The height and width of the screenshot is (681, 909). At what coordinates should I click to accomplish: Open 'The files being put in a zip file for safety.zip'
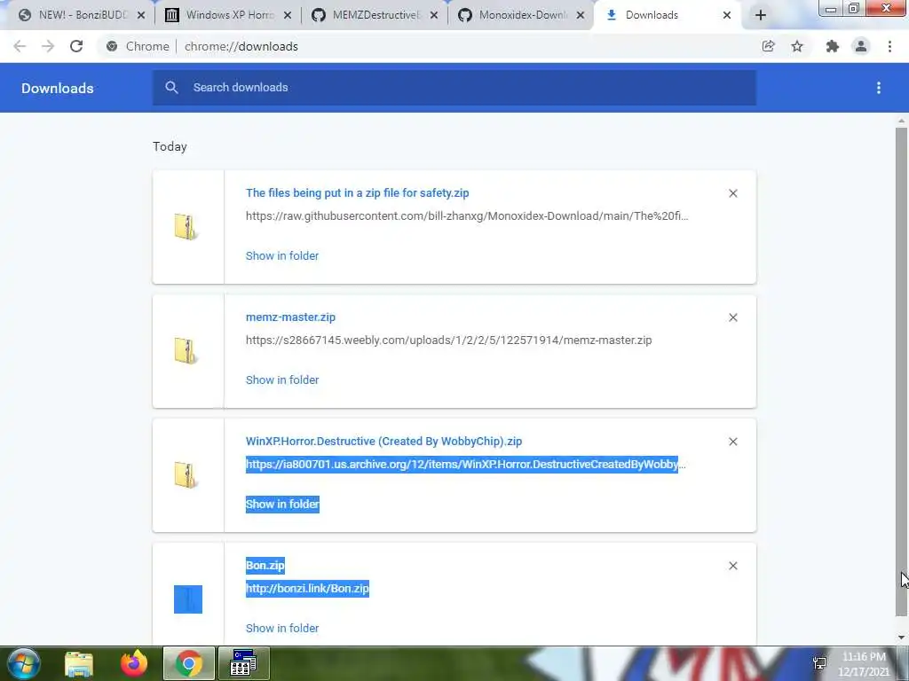357,192
